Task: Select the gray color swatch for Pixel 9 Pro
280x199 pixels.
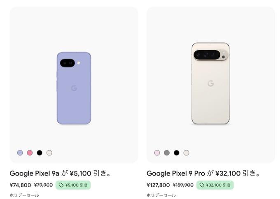Action: click(167, 153)
